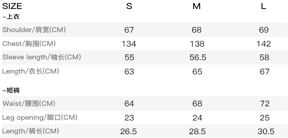Select the L size column header
Image resolution: width=288 pixels, height=138 pixels.
264,7
